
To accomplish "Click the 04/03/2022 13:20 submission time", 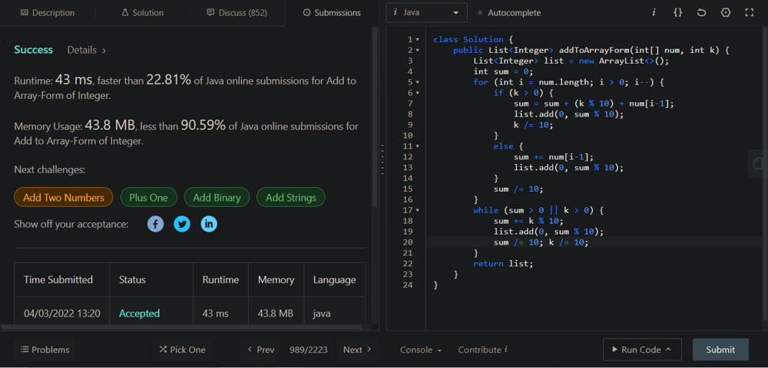I will click(62, 314).
